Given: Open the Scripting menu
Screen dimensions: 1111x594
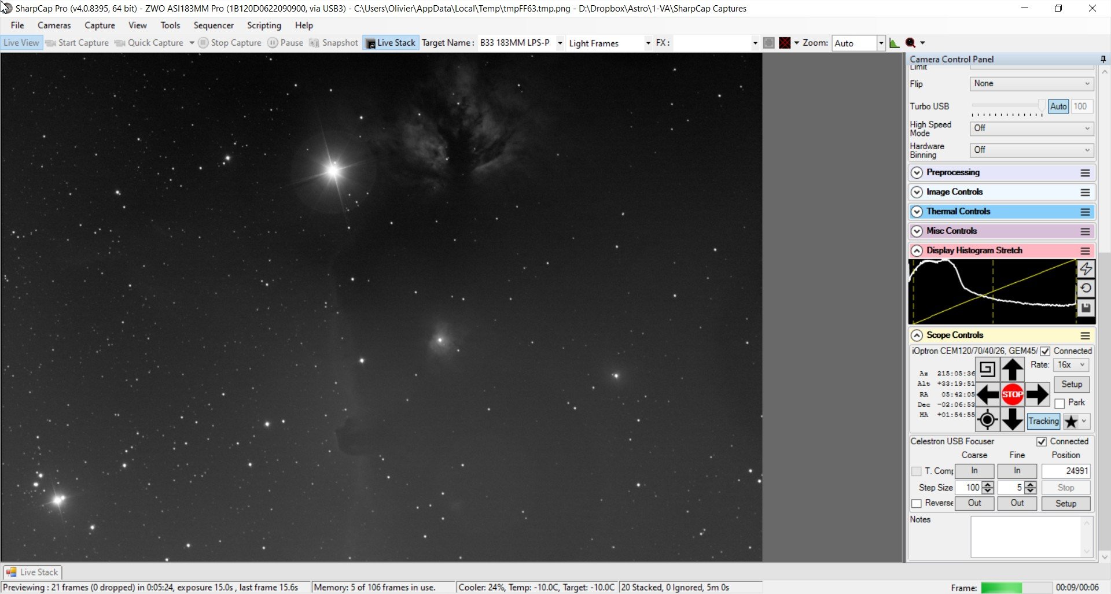Looking at the screenshot, I should tap(264, 25).
